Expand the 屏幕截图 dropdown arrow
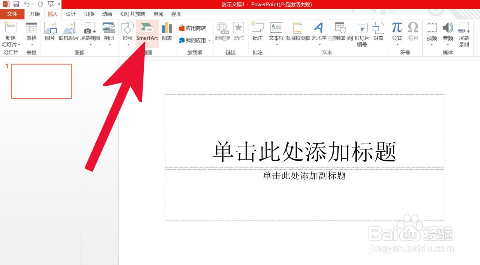This screenshot has width=480, height=265. pos(90,45)
